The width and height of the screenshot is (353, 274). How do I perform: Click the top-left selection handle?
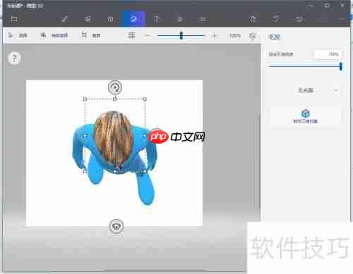tap(85, 99)
